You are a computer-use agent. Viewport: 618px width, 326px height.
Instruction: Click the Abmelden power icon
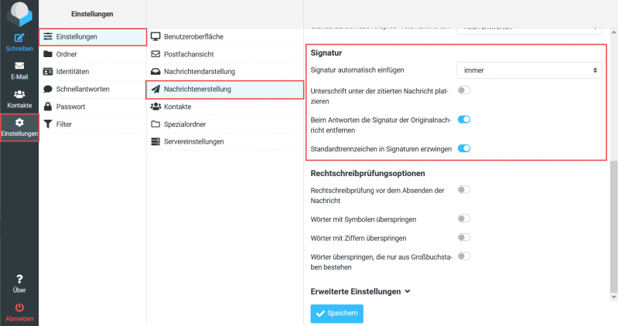pyautogui.click(x=19, y=307)
